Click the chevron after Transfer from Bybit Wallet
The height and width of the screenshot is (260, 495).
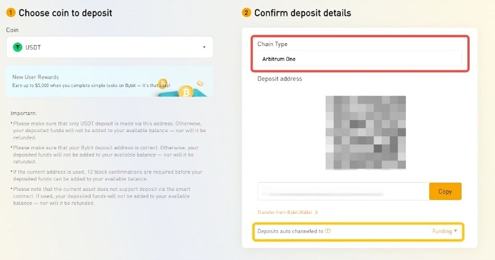pyautogui.click(x=317, y=212)
